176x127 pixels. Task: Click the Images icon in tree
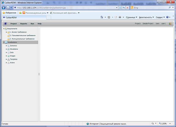(9, 56)
